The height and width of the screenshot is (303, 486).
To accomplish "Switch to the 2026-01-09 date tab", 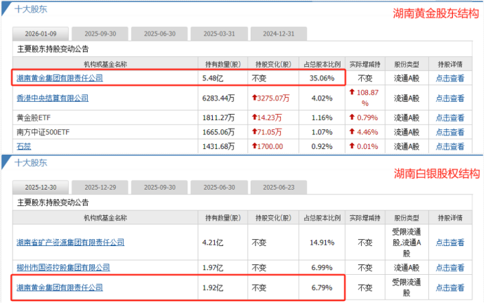I will [40, 34].
